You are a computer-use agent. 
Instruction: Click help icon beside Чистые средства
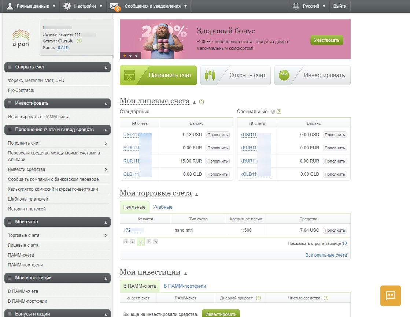point(326,298)
